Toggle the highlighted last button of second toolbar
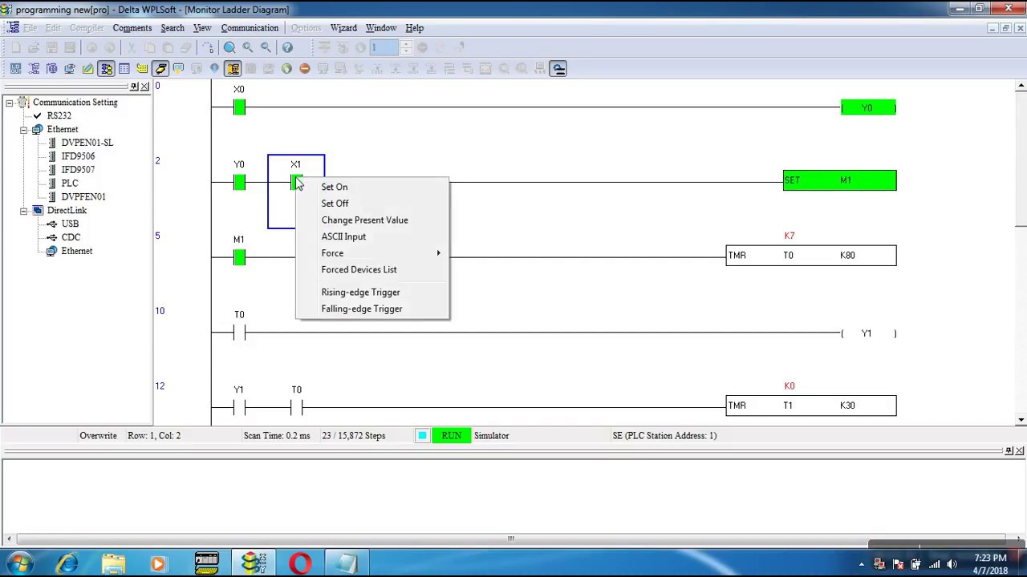This screenshot has height=577, width=1027. tap(558, 69)
